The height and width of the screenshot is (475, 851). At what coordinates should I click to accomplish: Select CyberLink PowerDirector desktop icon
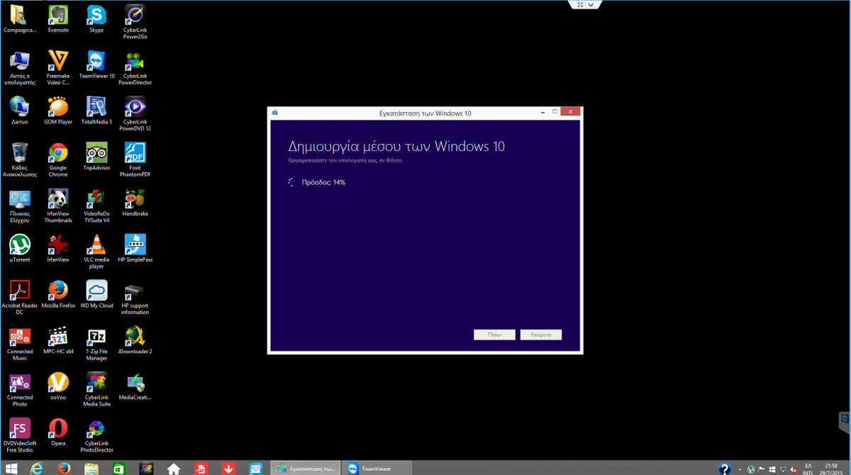pos(135,68)
